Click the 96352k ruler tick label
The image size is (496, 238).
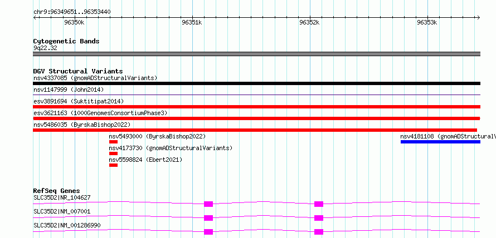coord(309,22)
